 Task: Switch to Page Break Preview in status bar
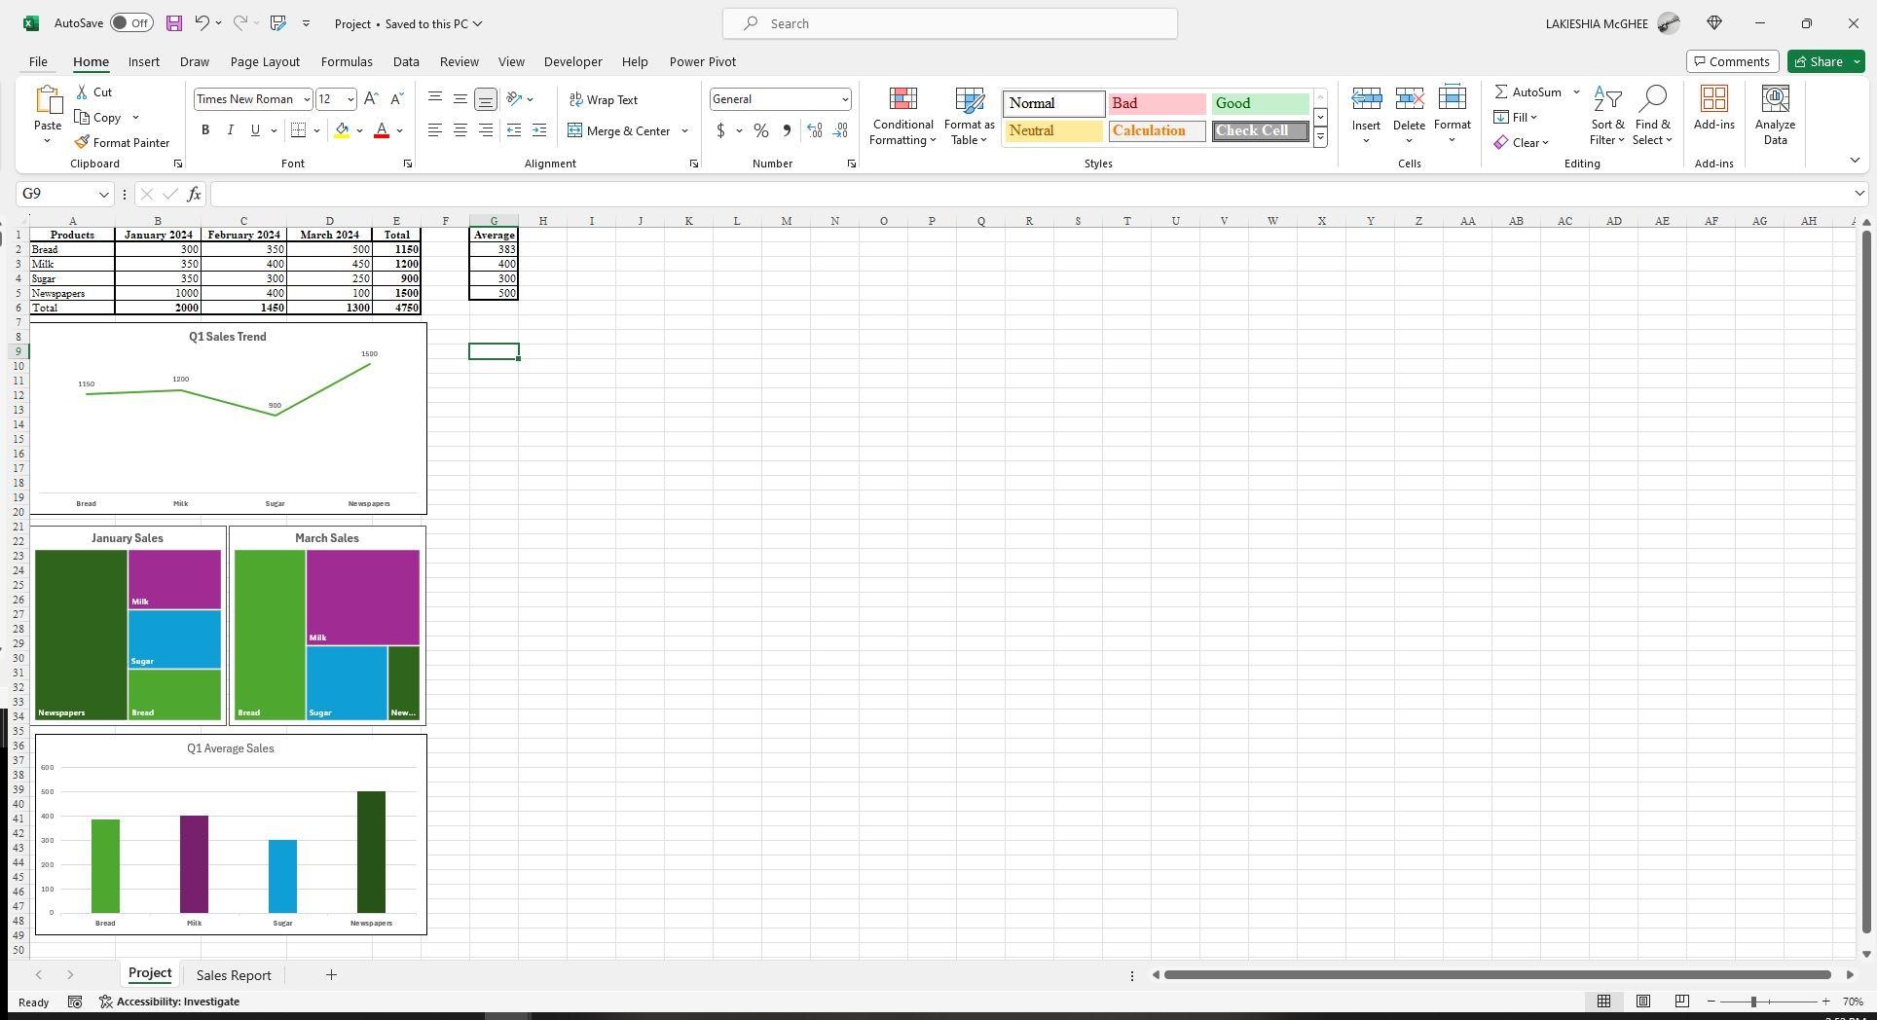(x=1681, y=1002)
